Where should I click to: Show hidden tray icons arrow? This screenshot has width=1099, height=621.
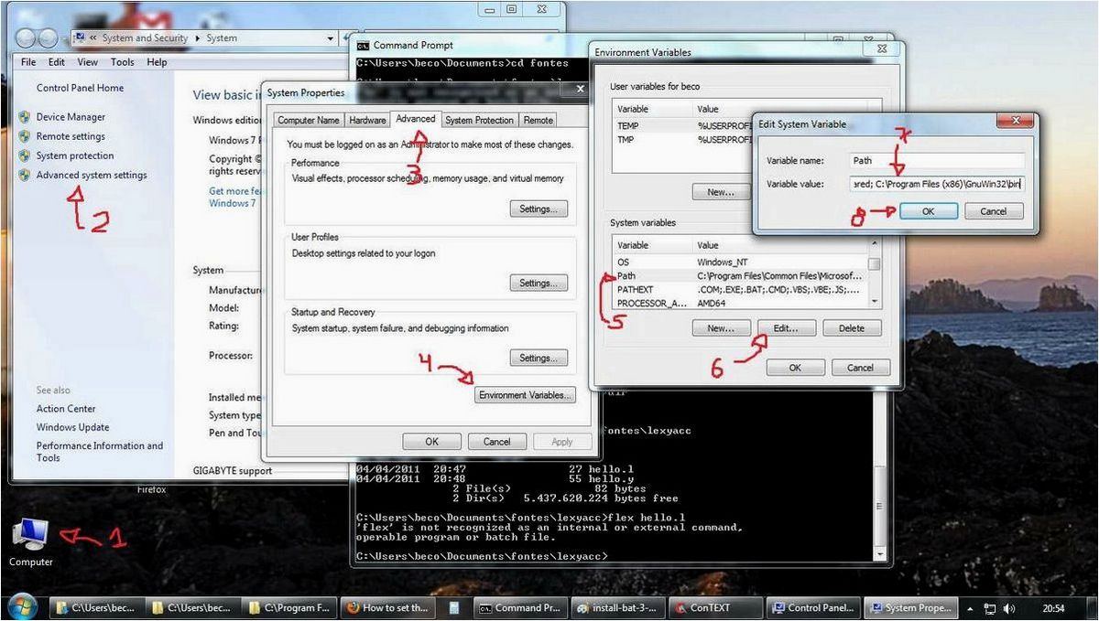tap(970, 607)
